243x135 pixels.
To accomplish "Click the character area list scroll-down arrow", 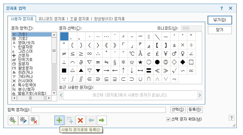I will pyautogui.click(x=54, y=93).
